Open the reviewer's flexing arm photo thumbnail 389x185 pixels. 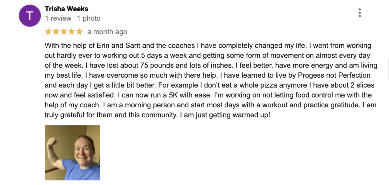[x=72, y=153]
